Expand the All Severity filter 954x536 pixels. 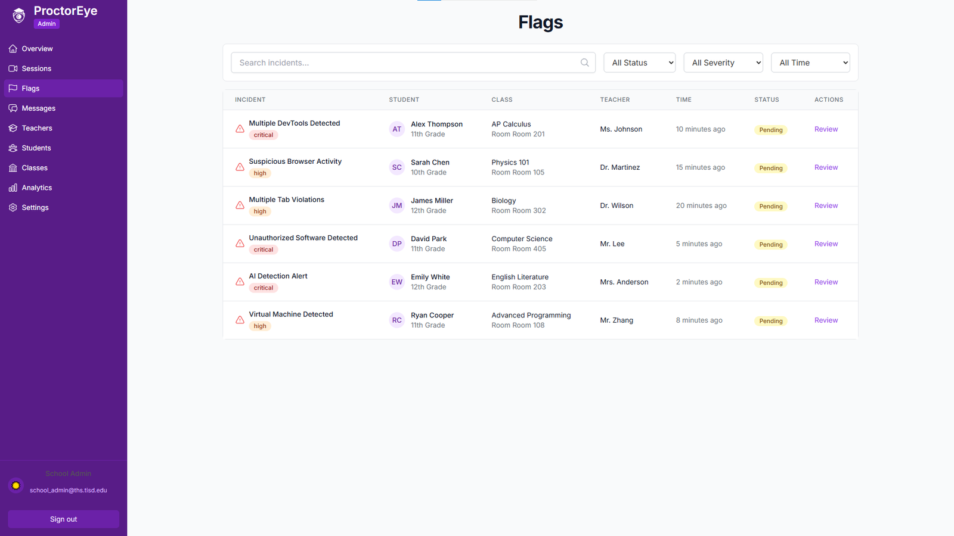click(x=723, y=63)
